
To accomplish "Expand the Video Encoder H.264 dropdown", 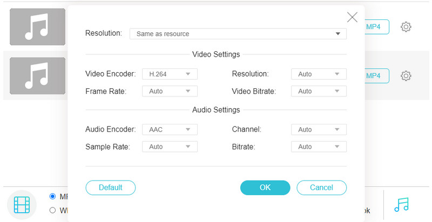I will [x=170, y=74].
